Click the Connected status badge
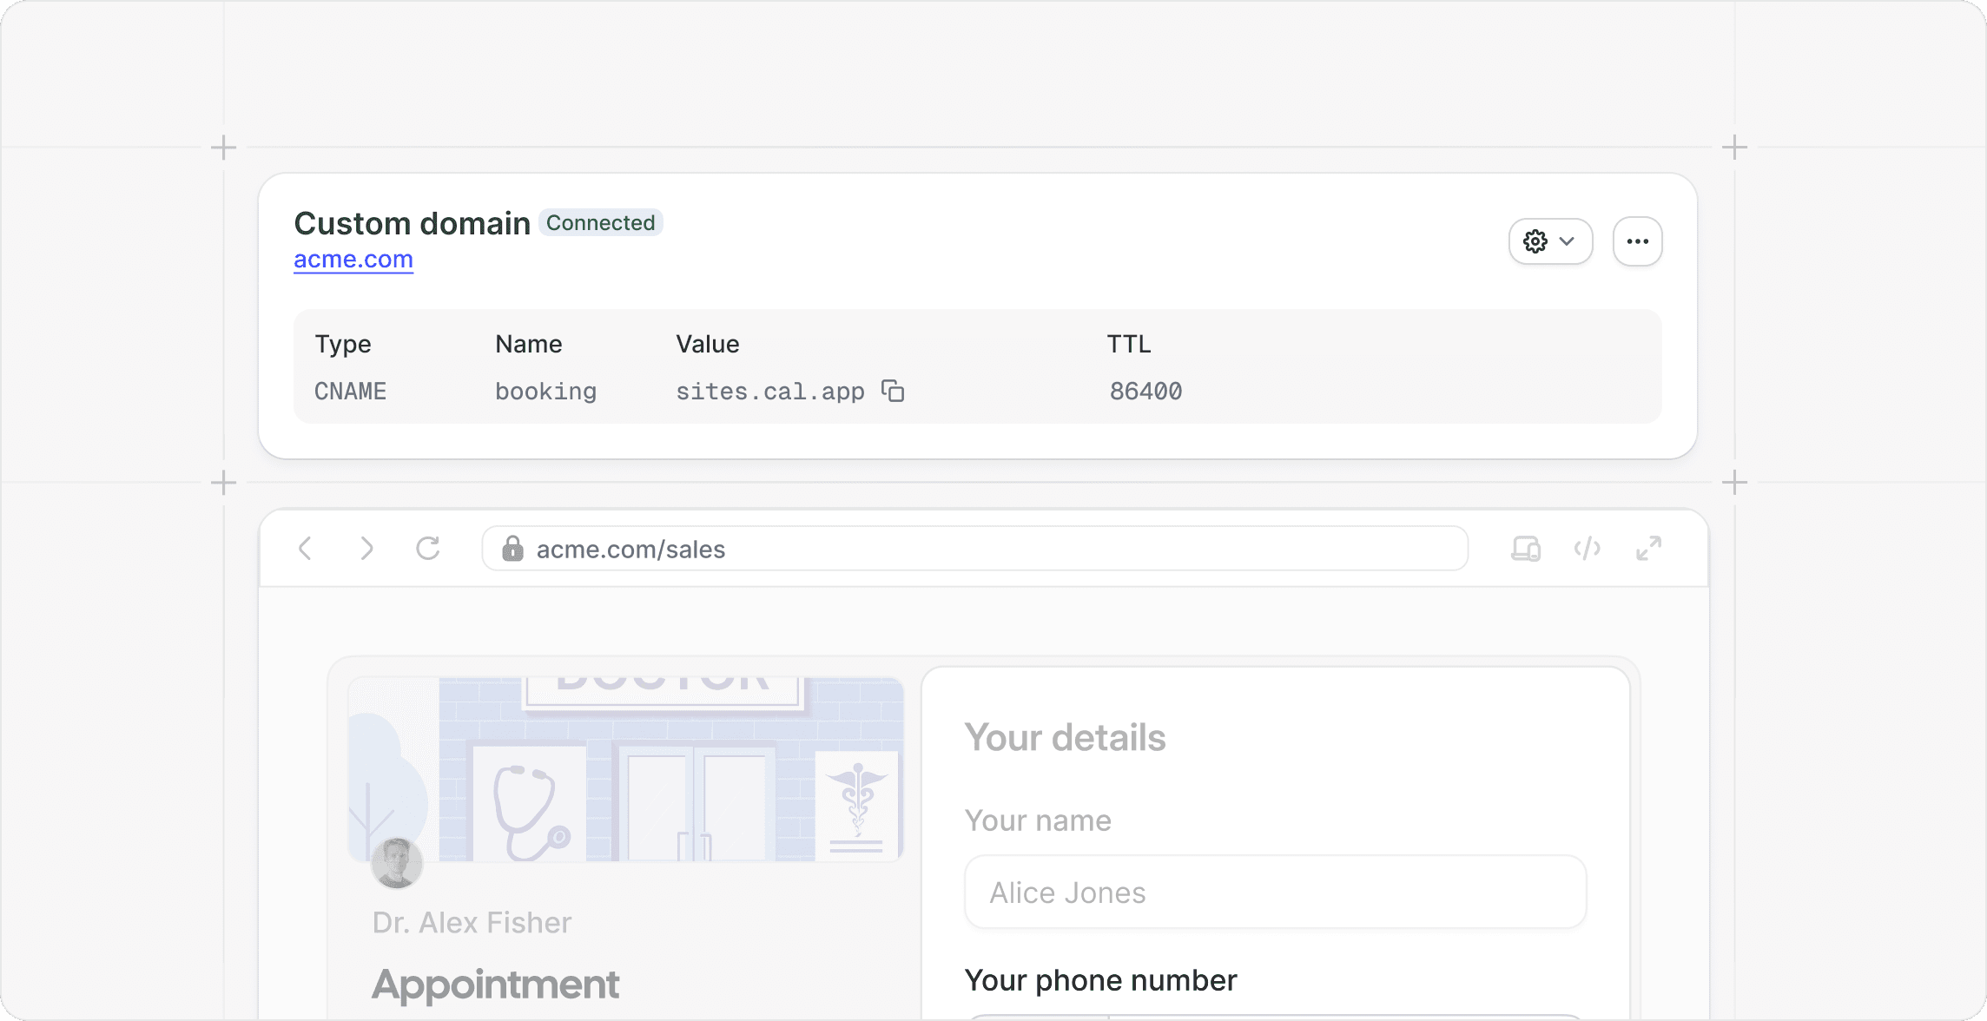1987x1021 pixels. pos(600,223)
